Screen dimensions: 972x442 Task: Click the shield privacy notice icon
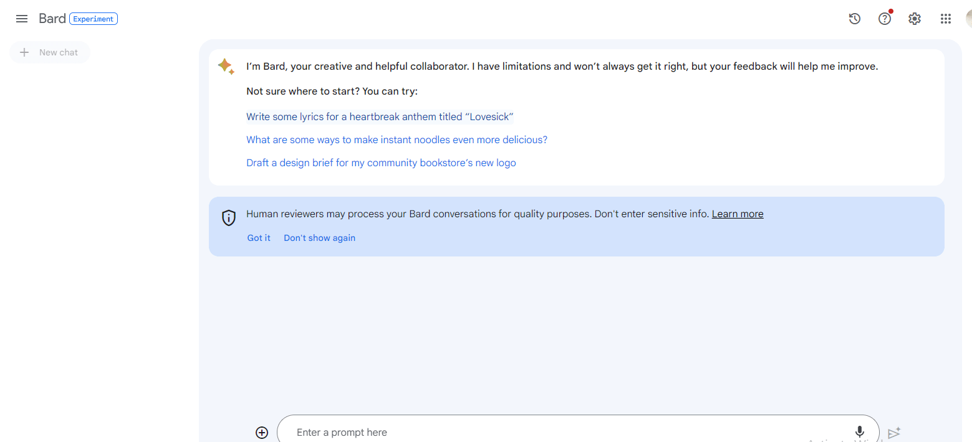click(229, 218)
